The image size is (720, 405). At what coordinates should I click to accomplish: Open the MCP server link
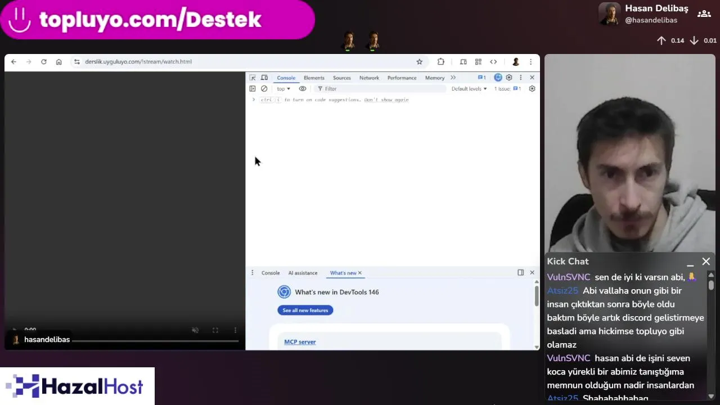coord(300,342)
